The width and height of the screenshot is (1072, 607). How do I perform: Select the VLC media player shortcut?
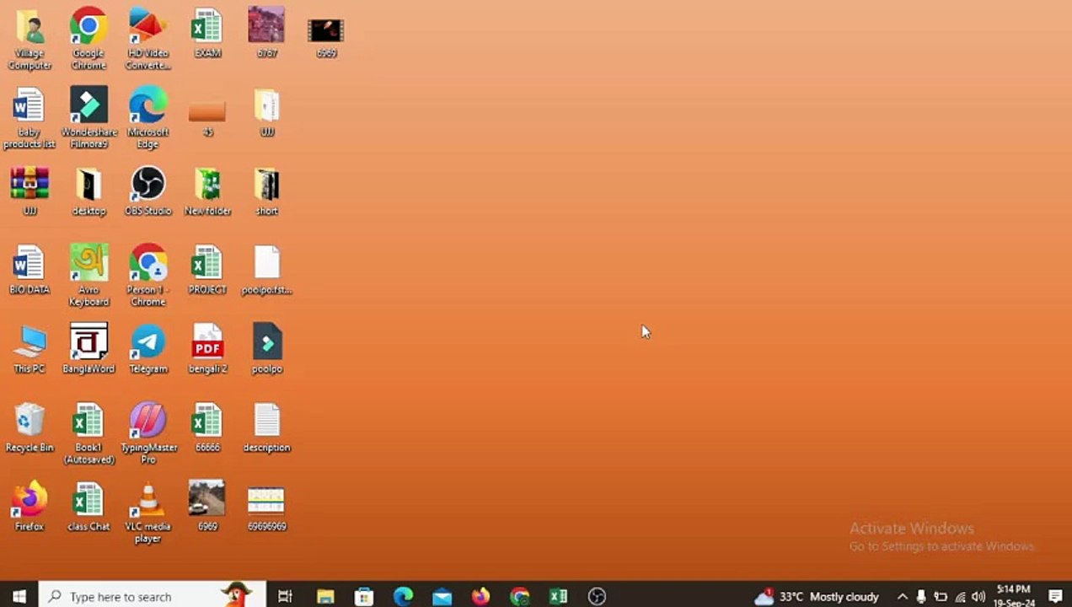point(148,512)
